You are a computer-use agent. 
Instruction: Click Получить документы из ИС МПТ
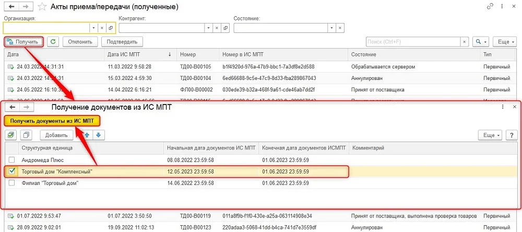tap(52, 121)
